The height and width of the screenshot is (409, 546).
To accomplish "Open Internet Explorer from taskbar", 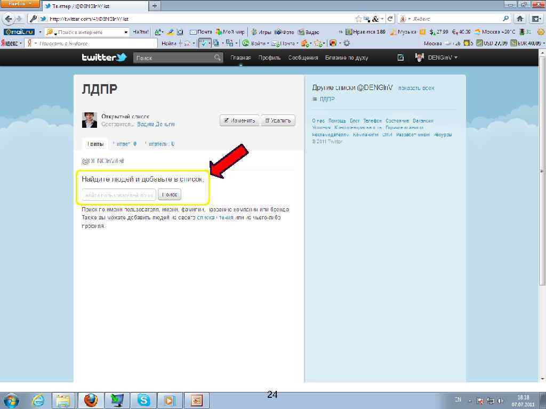I will click(x=38, y=400).
